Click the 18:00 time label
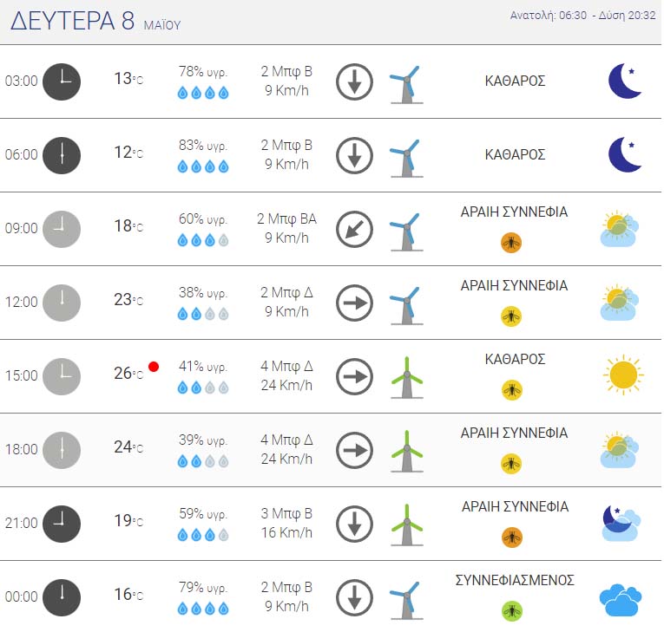Image resolution: width=664 pixels, height=632 pixels. coord(21,449)
